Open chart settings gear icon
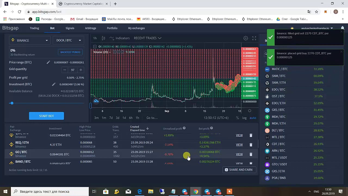This screenshot has width=348, height=196. [246, 38]
